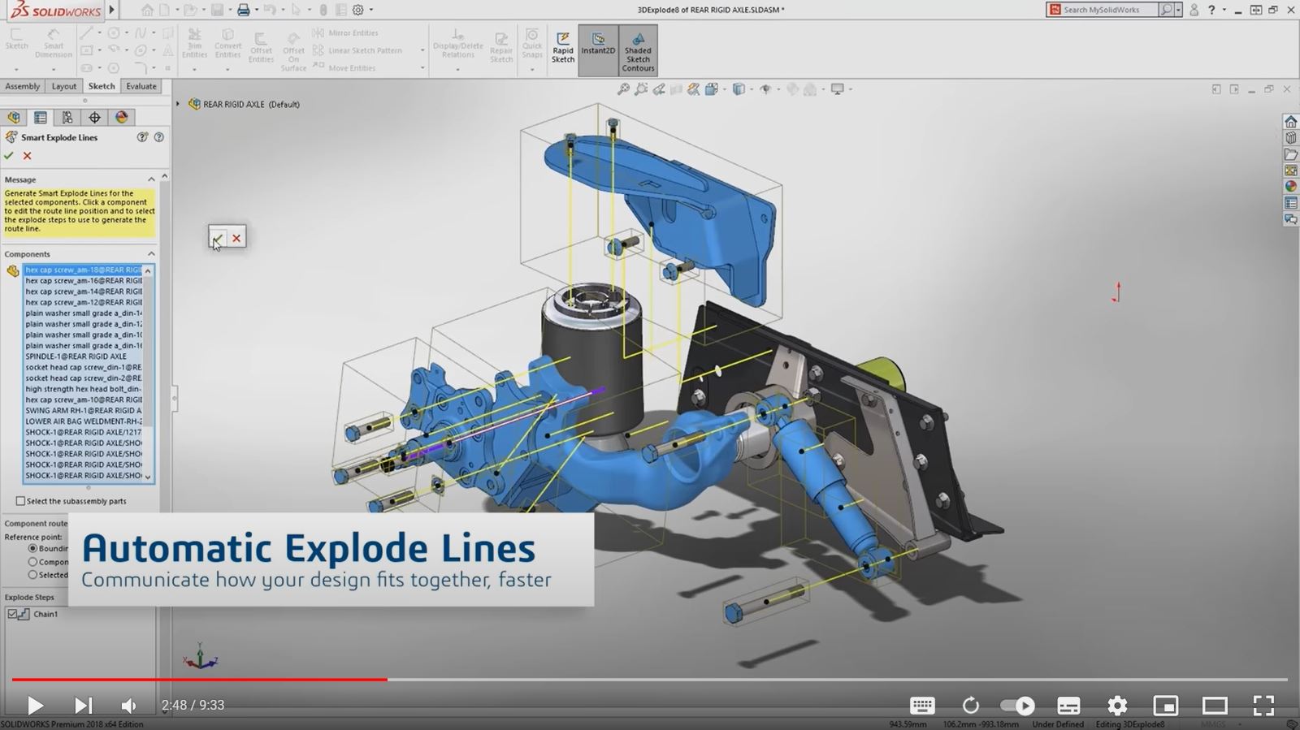Collapse the Message section
1300x730 pixels.
coord(151,179)
